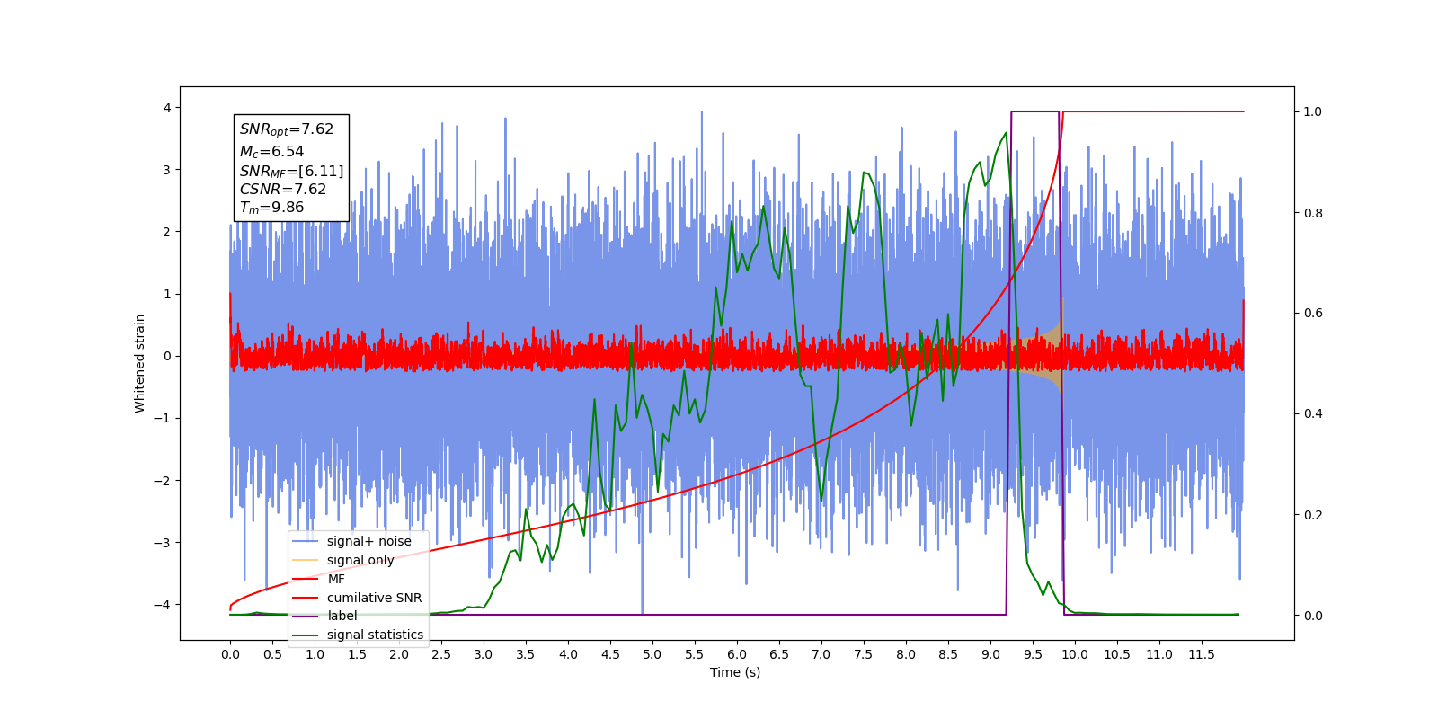Image resolution: width=1438 pixels, height=719 pixels.
Task: Click the x-axis tick label 6.5
Action: coord(779,654)
